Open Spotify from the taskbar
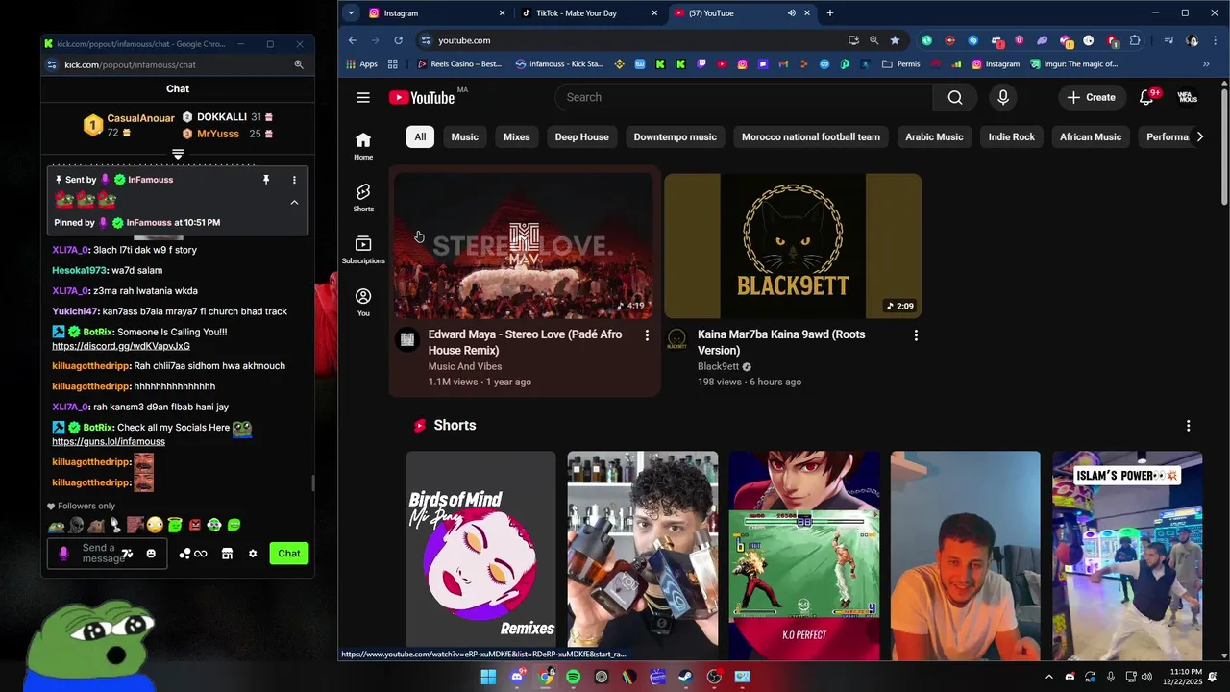 pyautogui.click(x=574, y=677)
